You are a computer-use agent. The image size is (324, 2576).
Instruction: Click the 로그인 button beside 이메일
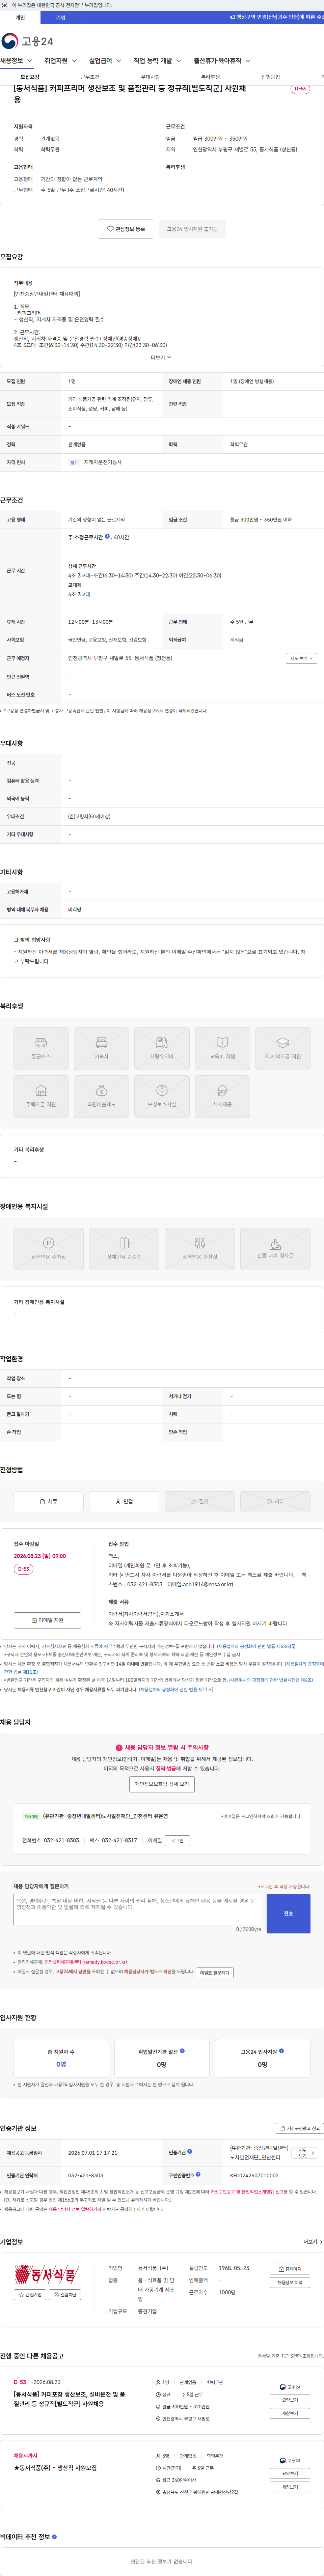point(178,1840)
